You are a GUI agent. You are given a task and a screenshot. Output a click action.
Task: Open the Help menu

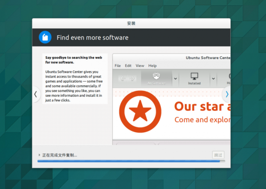click(152, 66)
